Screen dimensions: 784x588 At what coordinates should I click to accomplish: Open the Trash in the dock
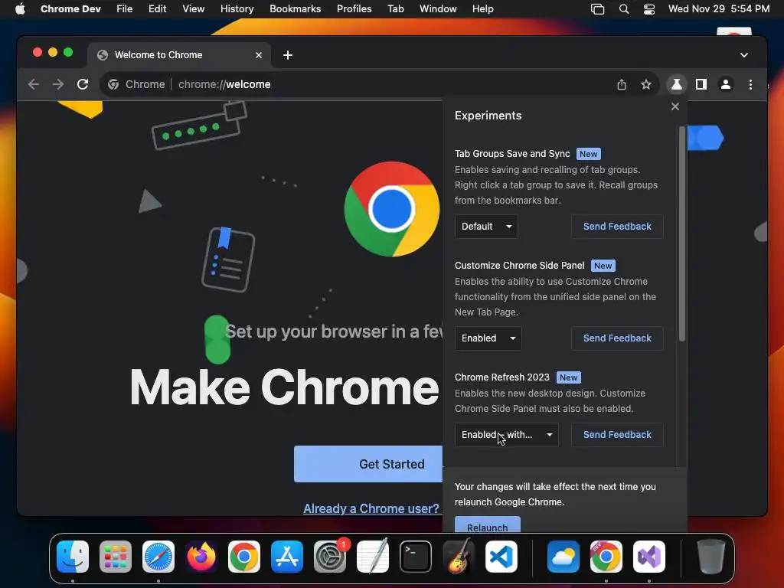pos(710,557)
